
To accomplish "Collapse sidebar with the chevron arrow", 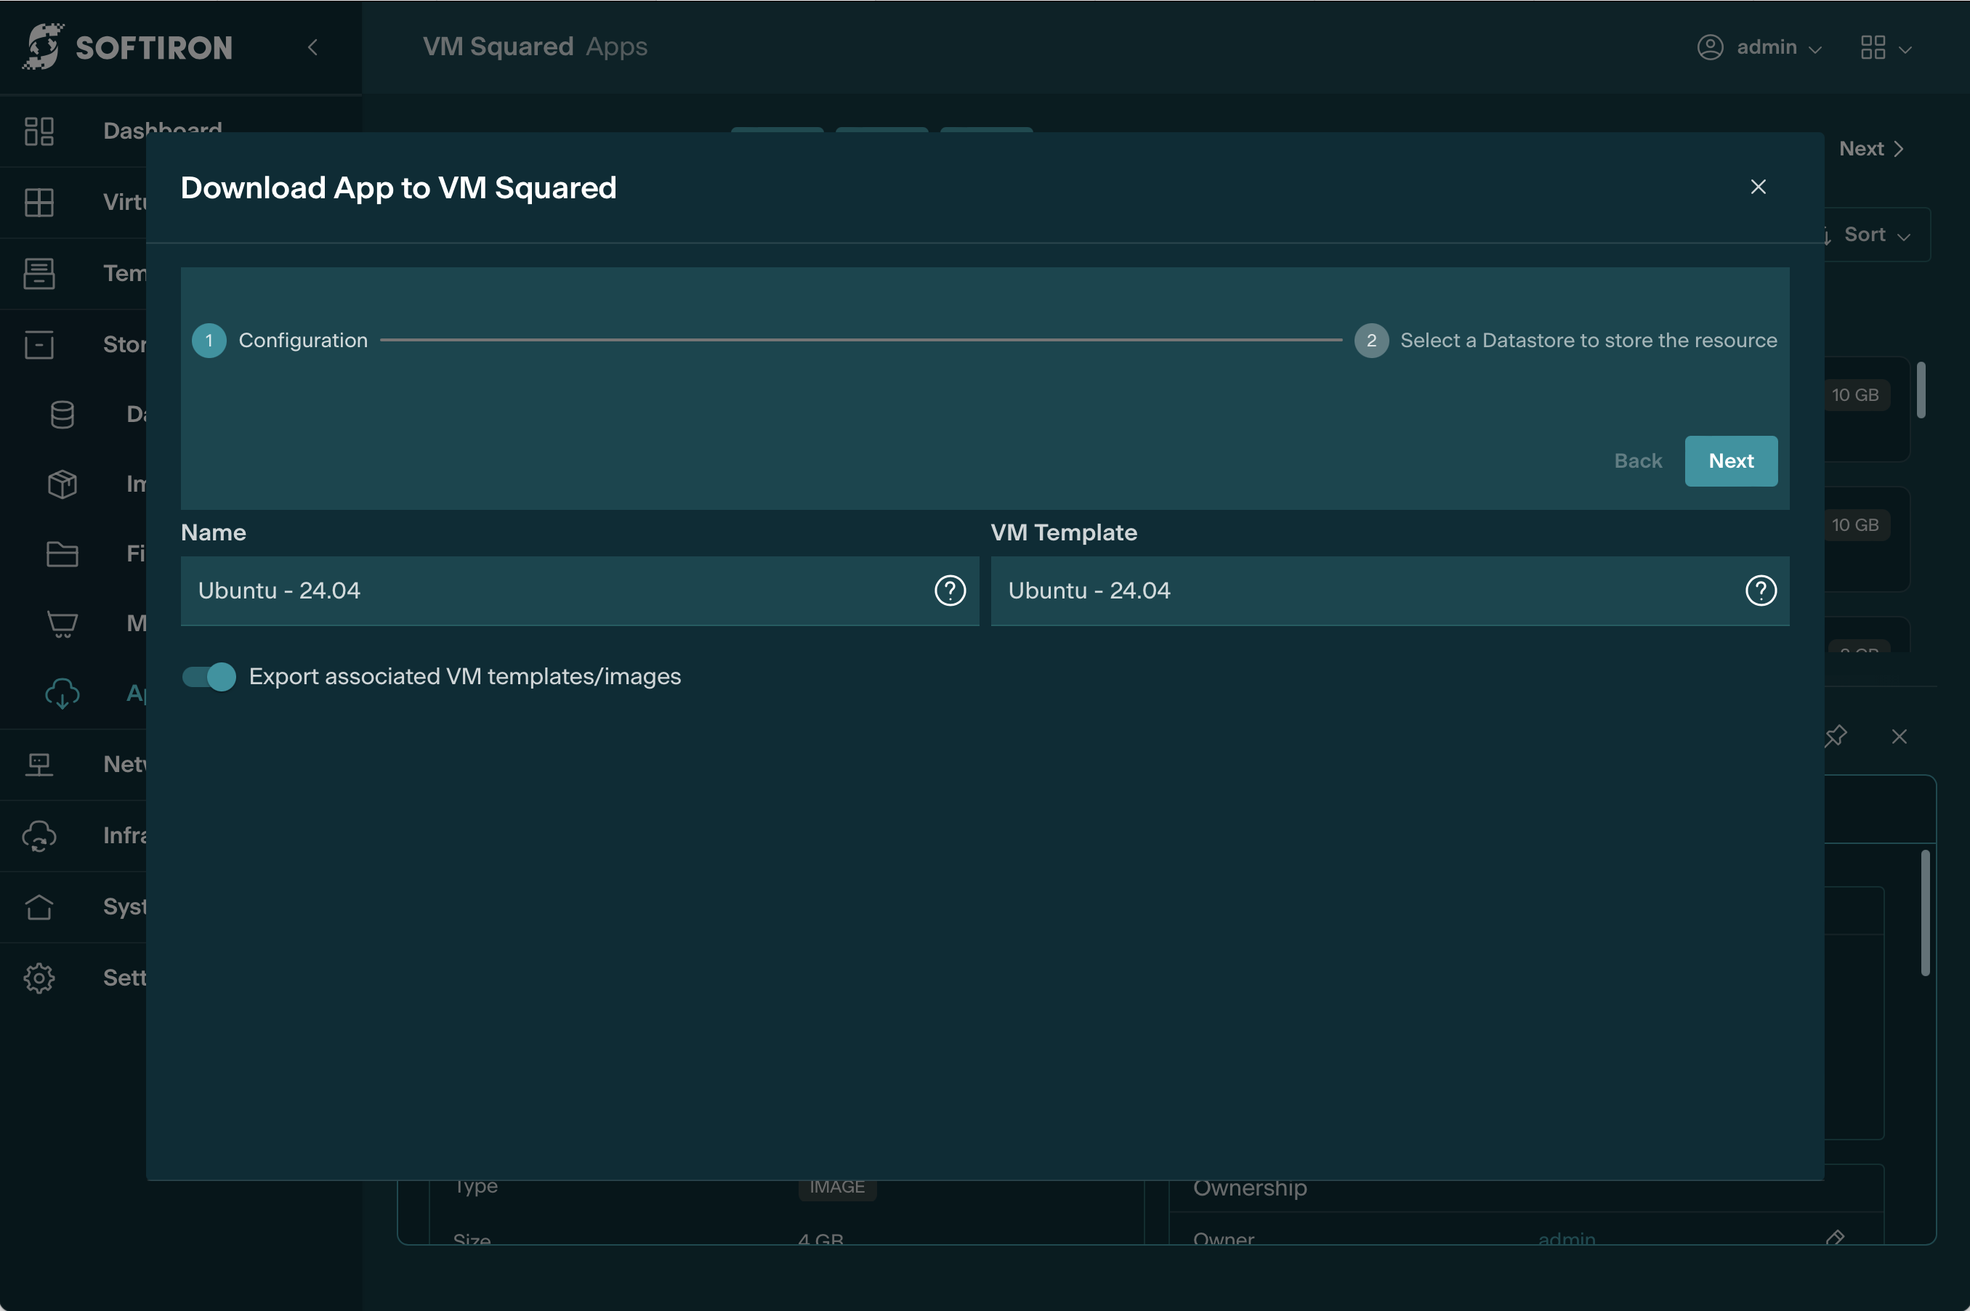I will 313,48.
